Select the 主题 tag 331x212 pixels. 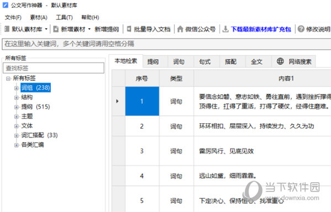[x=27, y=116]
